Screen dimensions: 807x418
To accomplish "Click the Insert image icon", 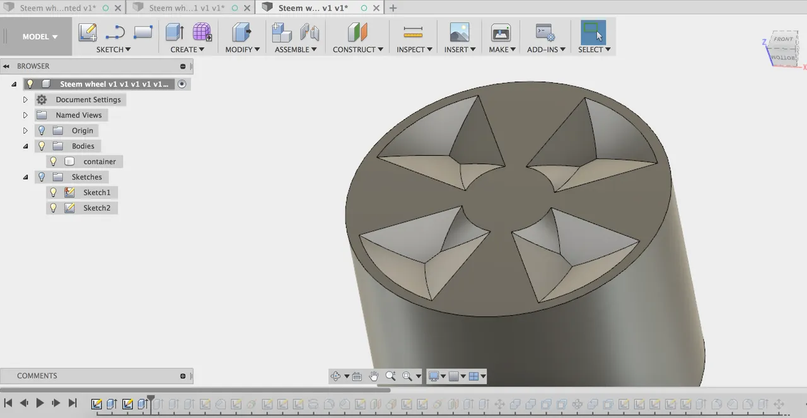I will point(459,32).
